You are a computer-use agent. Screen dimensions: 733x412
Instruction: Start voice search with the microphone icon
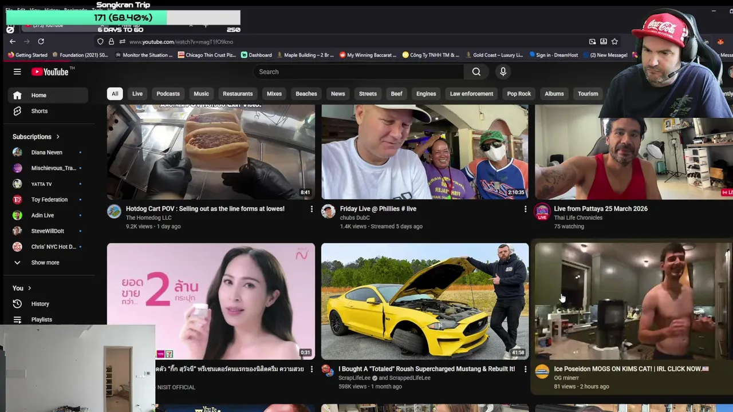point(503,72)
